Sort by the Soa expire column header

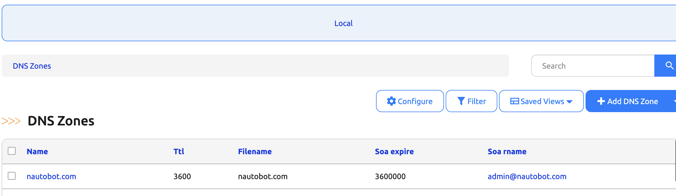tap(394, 151)
